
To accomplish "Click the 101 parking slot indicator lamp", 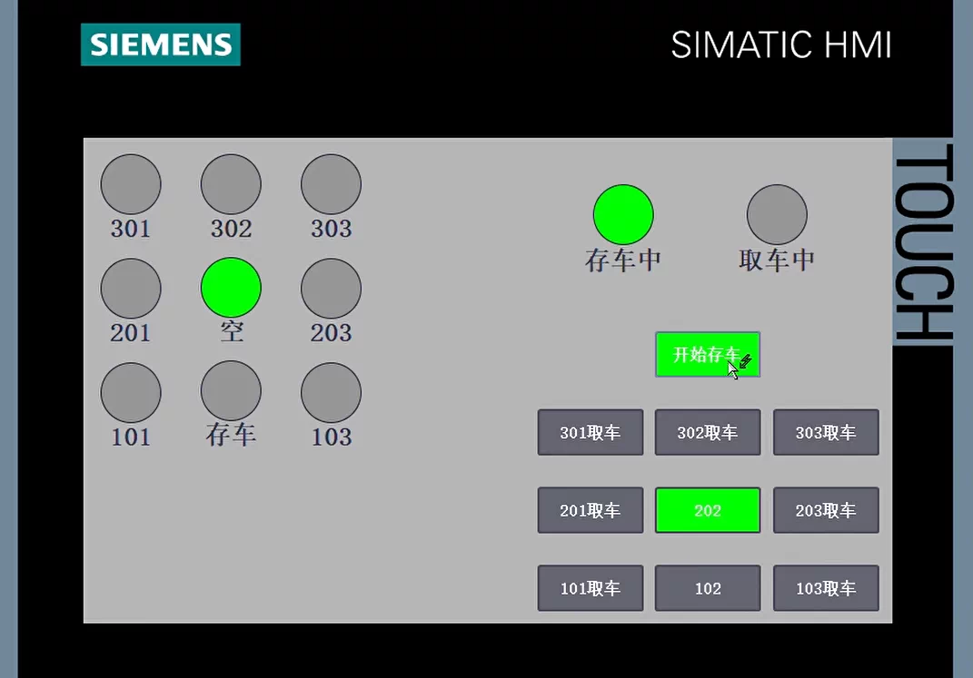I will tap(131, 391).
